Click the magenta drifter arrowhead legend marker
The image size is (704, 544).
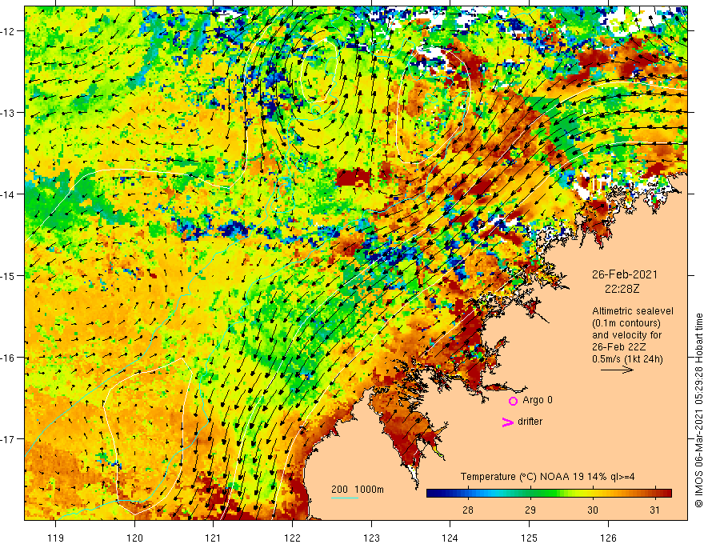pyautogui.click(x=507, y=422)
